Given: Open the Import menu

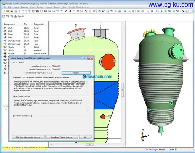Looking at the screenshot, I should tap(49, 7).
